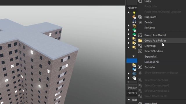This screenshot has height=104, width=186.
Task: Click the Filter Properties search field
Action: coord(132,93)
